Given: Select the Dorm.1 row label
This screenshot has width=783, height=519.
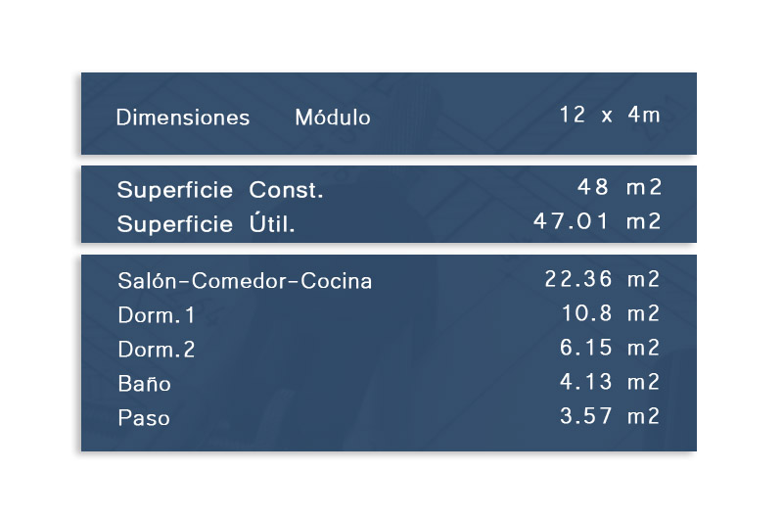Looking at the screenshot, I should 157,315.
